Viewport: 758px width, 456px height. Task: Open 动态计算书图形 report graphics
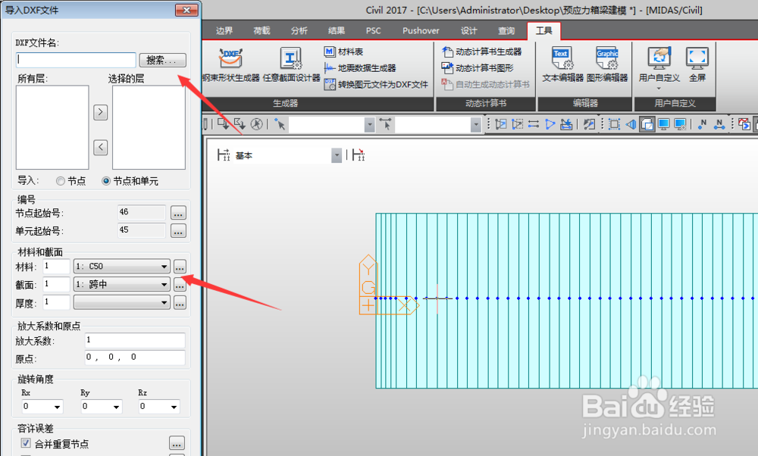(x=477, y=68)
